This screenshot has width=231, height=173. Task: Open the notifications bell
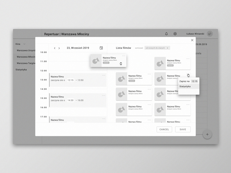coord(166,34)
